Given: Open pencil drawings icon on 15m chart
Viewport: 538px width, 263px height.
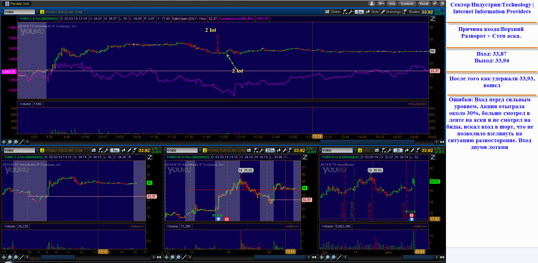Looking at the screenshot, I should [x=285, y=150].
